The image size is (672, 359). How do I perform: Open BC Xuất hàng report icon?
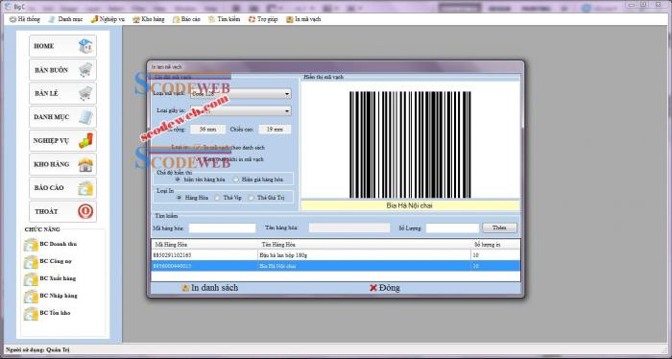[x=31, y=279]
